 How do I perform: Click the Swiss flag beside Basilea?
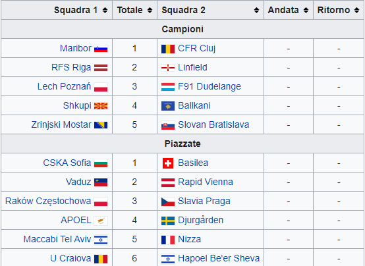tap(168, 163)
